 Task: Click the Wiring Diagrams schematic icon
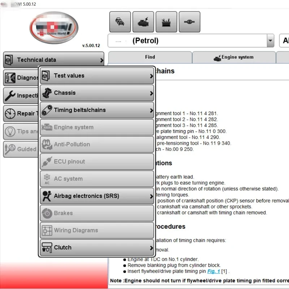click(47, 230)
